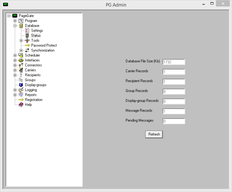Click the Reports papers icon
Viewport: 232px width, 192px height.
click(21, 95)
